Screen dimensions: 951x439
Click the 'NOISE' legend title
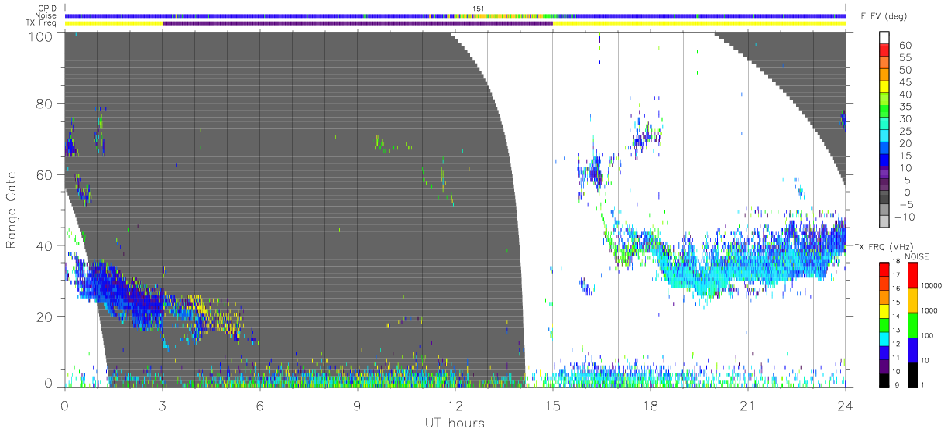click(917, 256)
